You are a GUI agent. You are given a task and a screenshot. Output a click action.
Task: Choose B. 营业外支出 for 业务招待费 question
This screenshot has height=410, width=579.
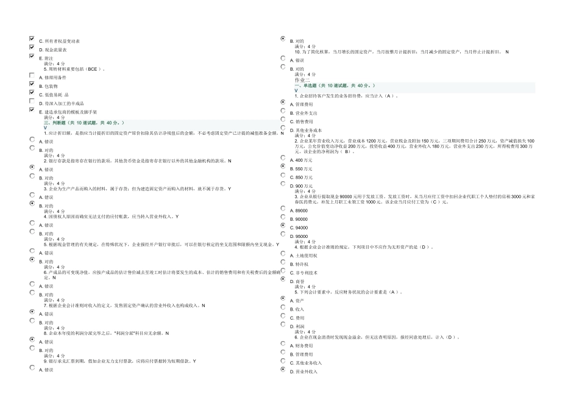click(283, 111)
